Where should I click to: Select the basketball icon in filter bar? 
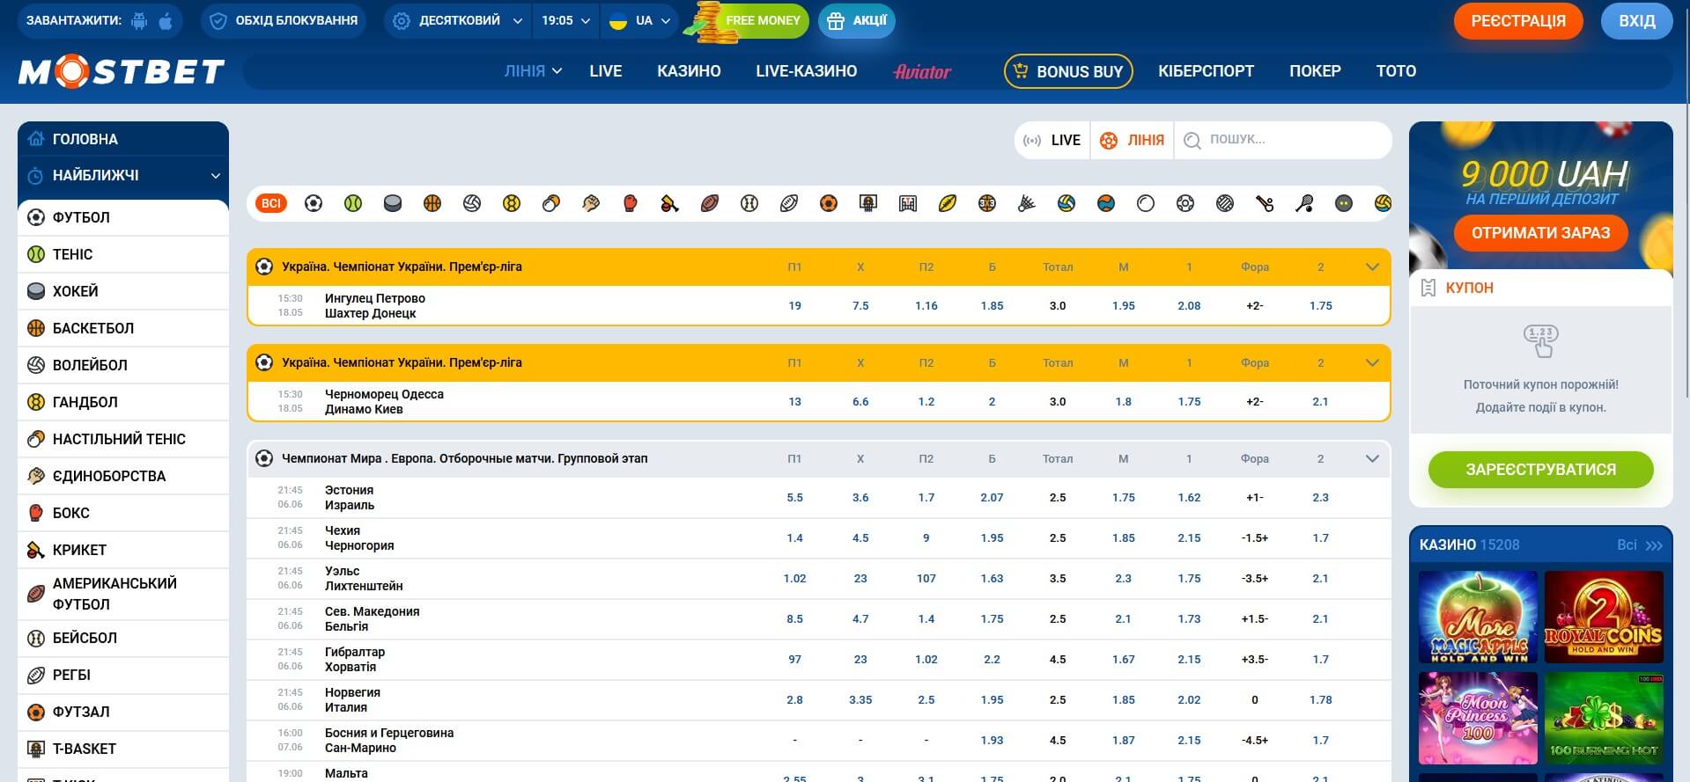pyautogui.click(x=432, y=203)
